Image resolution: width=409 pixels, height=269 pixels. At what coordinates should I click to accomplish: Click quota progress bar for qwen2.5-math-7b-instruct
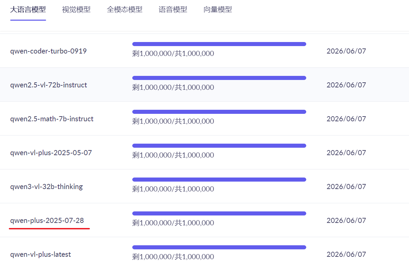click(x=219, y=112)
